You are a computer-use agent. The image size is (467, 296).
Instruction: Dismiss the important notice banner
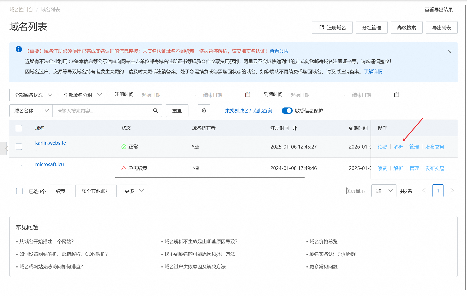[450, 52]
